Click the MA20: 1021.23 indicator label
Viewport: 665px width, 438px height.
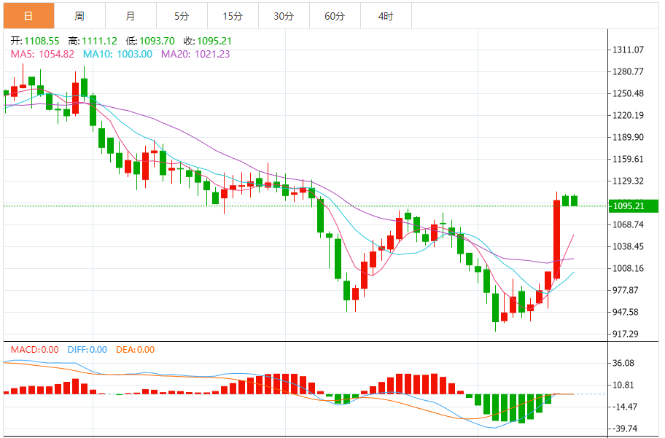pyautogui.click(x=195, y=54)
